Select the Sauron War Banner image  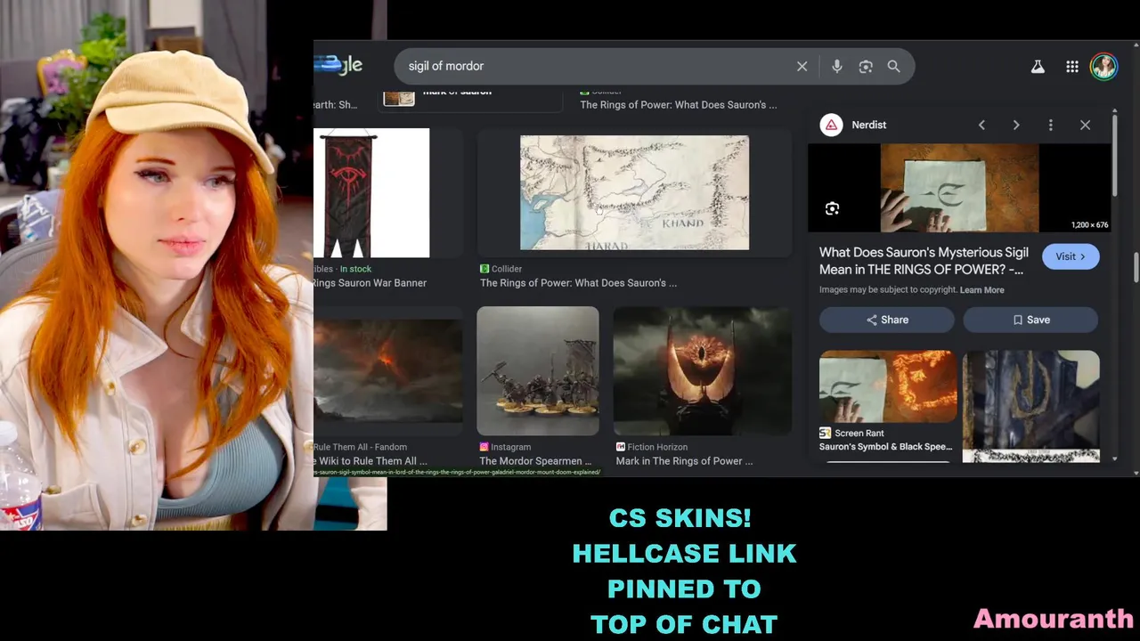click(x=371, y=193)
